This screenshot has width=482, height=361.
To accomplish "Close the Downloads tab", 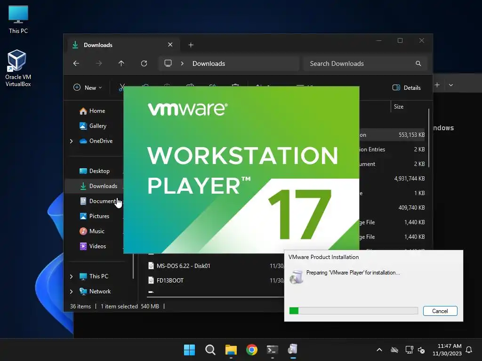I will point(170,45).
